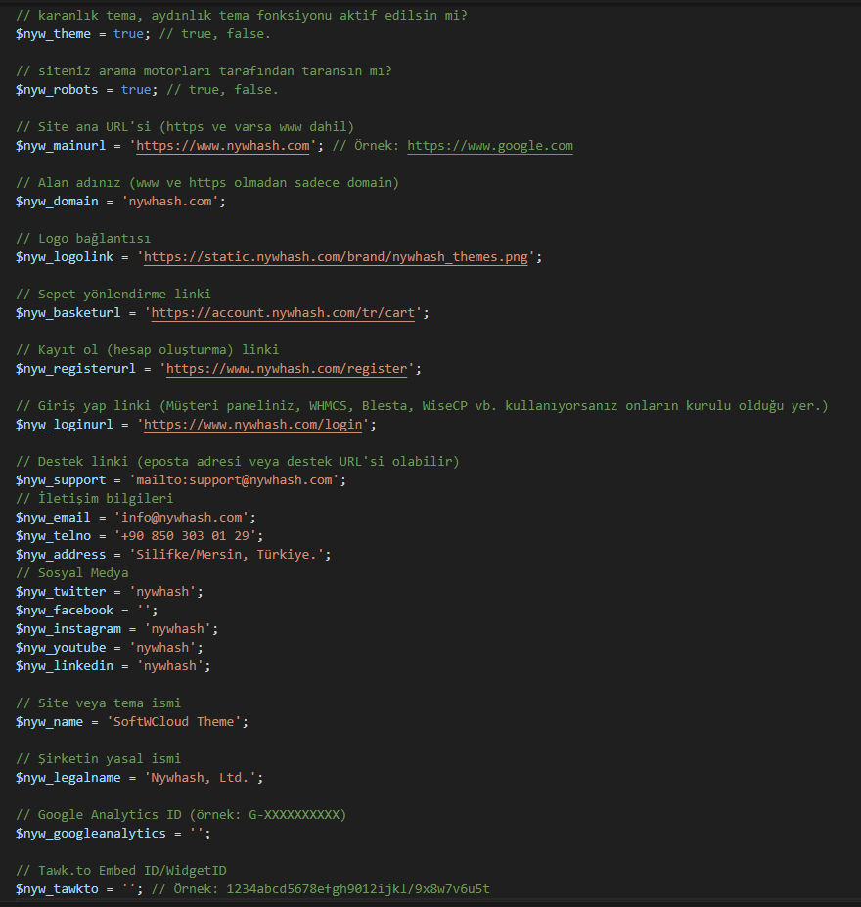
Task: Click the 'SoftWCloud Theme' name string
Action: tap(173, 722)
